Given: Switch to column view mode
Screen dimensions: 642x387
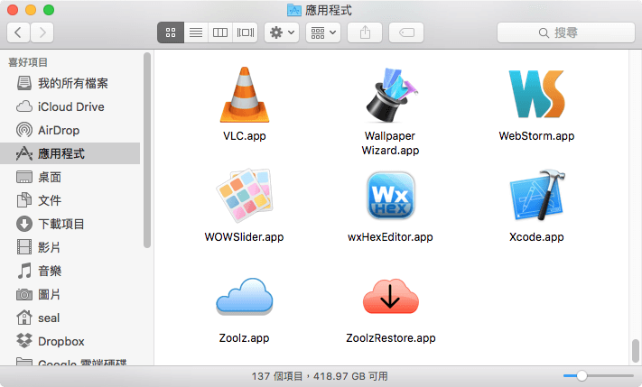Looking at the screenshot, I should [220, 32].
